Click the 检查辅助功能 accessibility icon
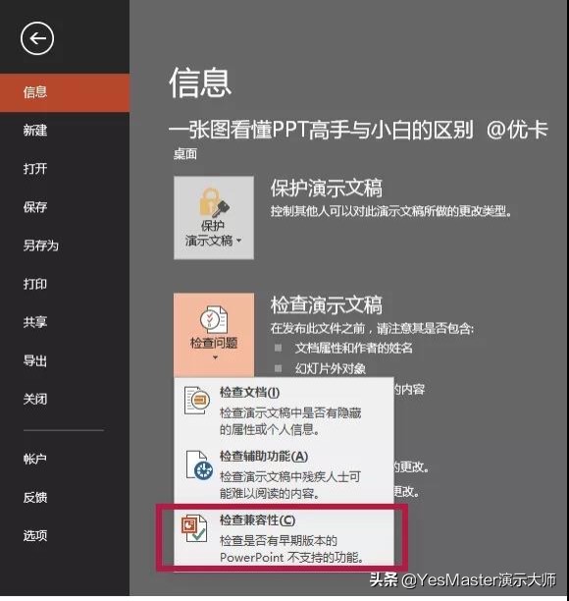Screen dimensions: 569x601 [x=199, y=465]
